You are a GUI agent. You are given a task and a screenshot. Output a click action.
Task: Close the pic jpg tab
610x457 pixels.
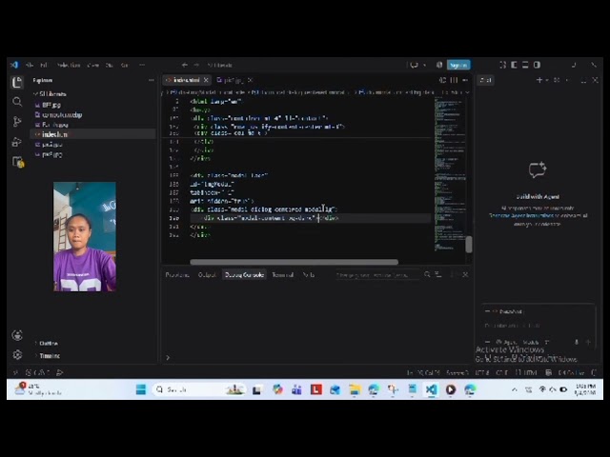pyautogui.click(x=250, y=80)
